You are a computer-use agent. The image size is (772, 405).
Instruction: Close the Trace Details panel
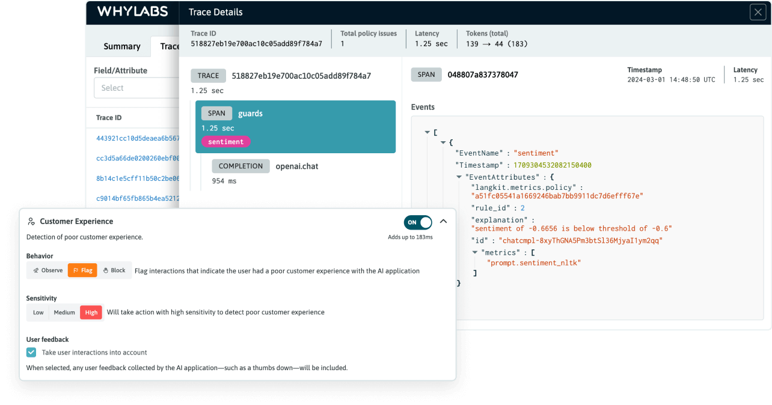[x=757, y=12]
